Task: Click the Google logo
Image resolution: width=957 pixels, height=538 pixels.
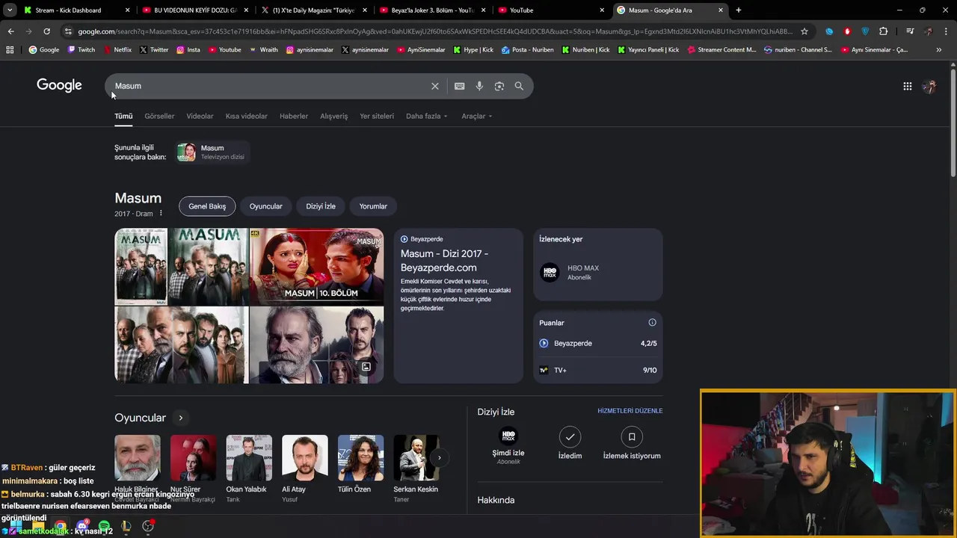Action: (59, 85)
